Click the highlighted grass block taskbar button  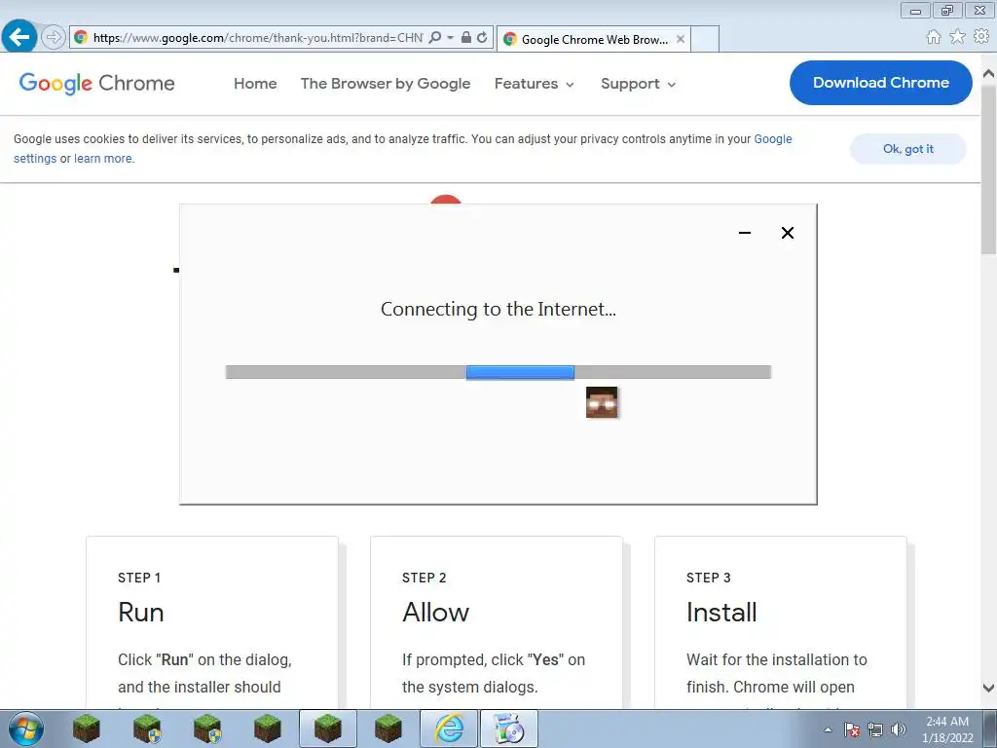[327, 729]
